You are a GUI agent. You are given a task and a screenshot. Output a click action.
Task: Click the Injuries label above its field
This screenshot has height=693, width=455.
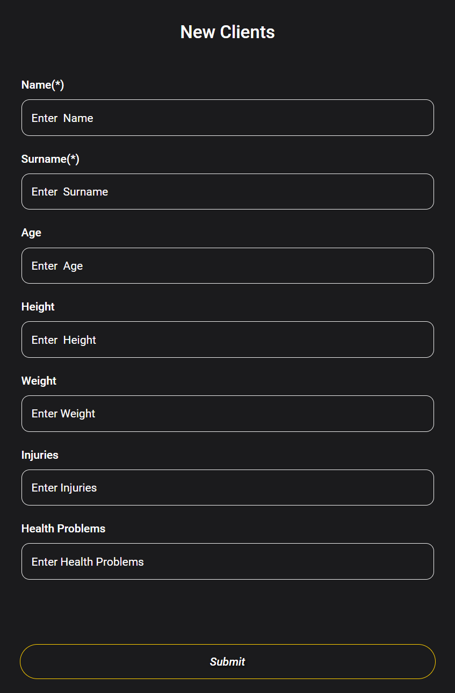click(x=40, y=455)
